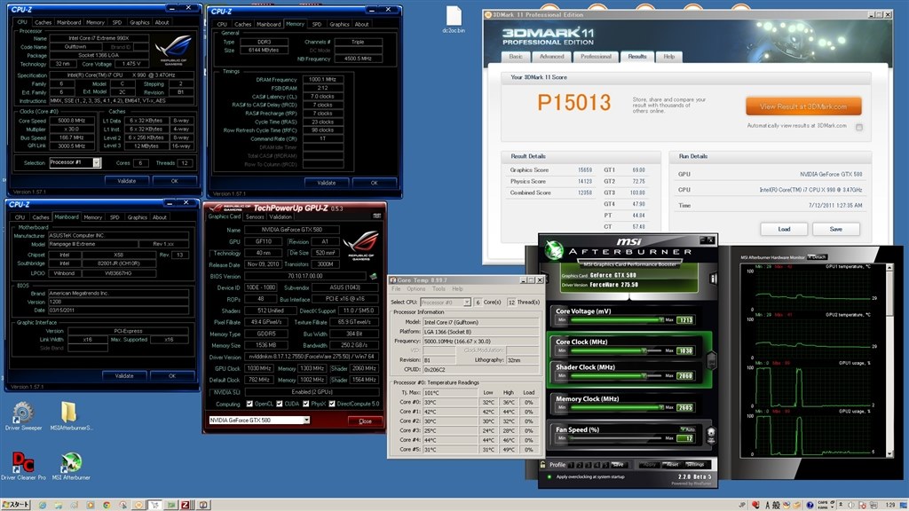The height and width of the screenshot is (511, 909).
Task: Adjust the Core Voltage slider
Action: (x=616, y=319)
